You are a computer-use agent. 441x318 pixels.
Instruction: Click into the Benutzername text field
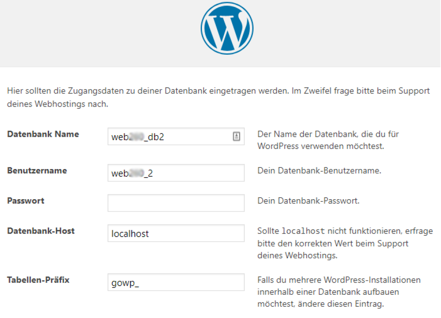click(176, 173)
